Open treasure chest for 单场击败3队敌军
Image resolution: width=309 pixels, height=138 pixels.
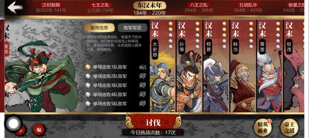pyautogui.click(x=142, y=85)
